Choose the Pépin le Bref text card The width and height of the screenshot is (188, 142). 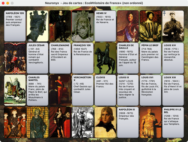[x=151, y=58]
